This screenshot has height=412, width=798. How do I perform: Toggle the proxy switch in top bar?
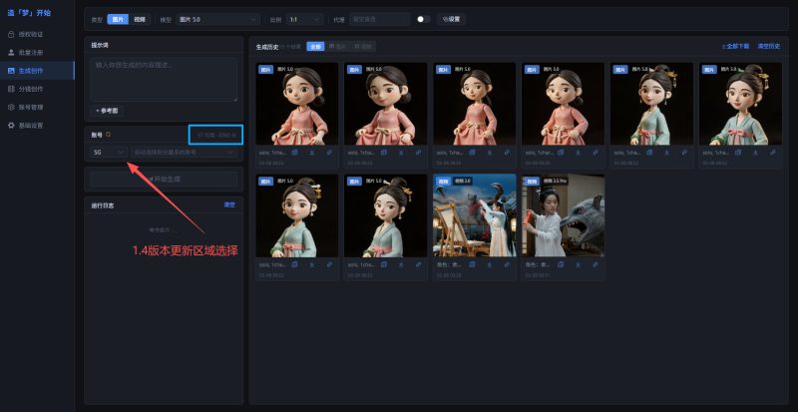point(423,19)
